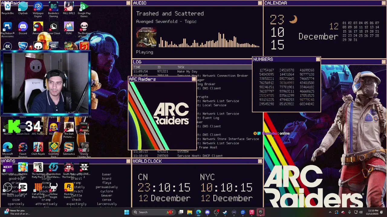Select The Dark Pictures desktop icon
The height and width of the screenshot is (217, 387).
69,131
